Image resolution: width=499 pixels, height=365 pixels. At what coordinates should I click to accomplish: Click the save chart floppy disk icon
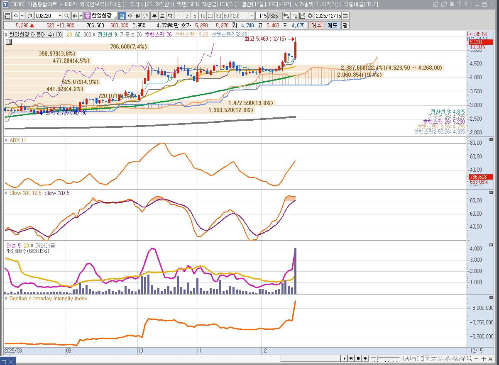click(302, 16)
